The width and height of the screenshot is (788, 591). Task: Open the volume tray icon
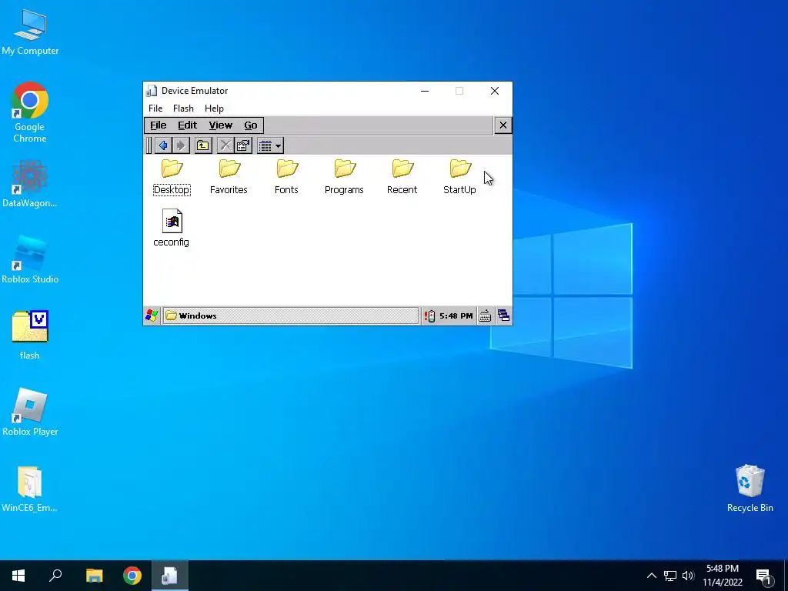pos(688,576)
